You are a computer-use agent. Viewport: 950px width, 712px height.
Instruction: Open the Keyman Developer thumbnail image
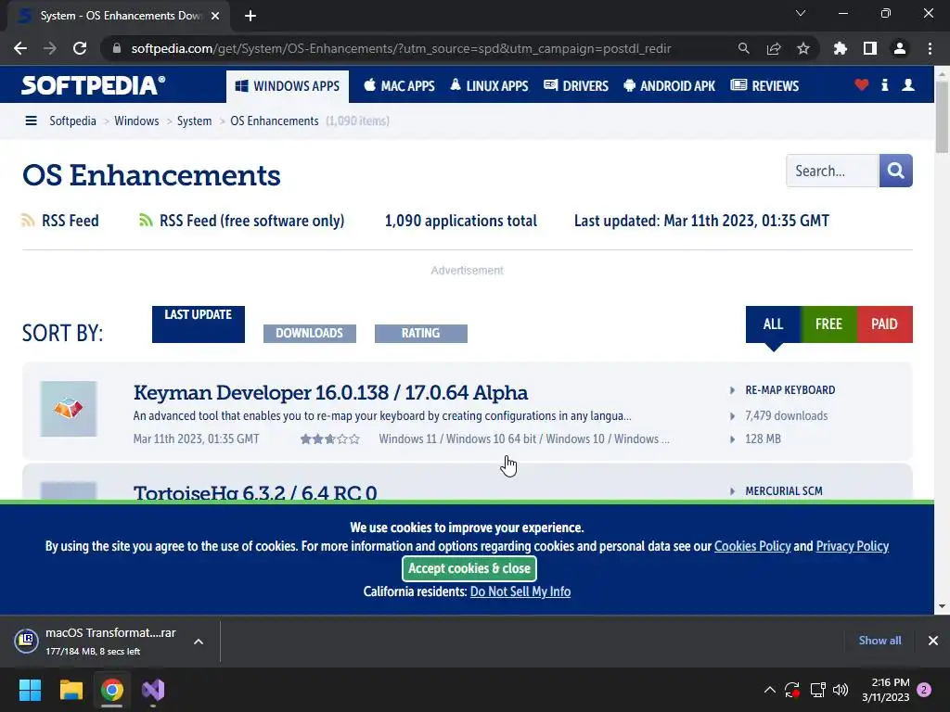tap(69, 409)
